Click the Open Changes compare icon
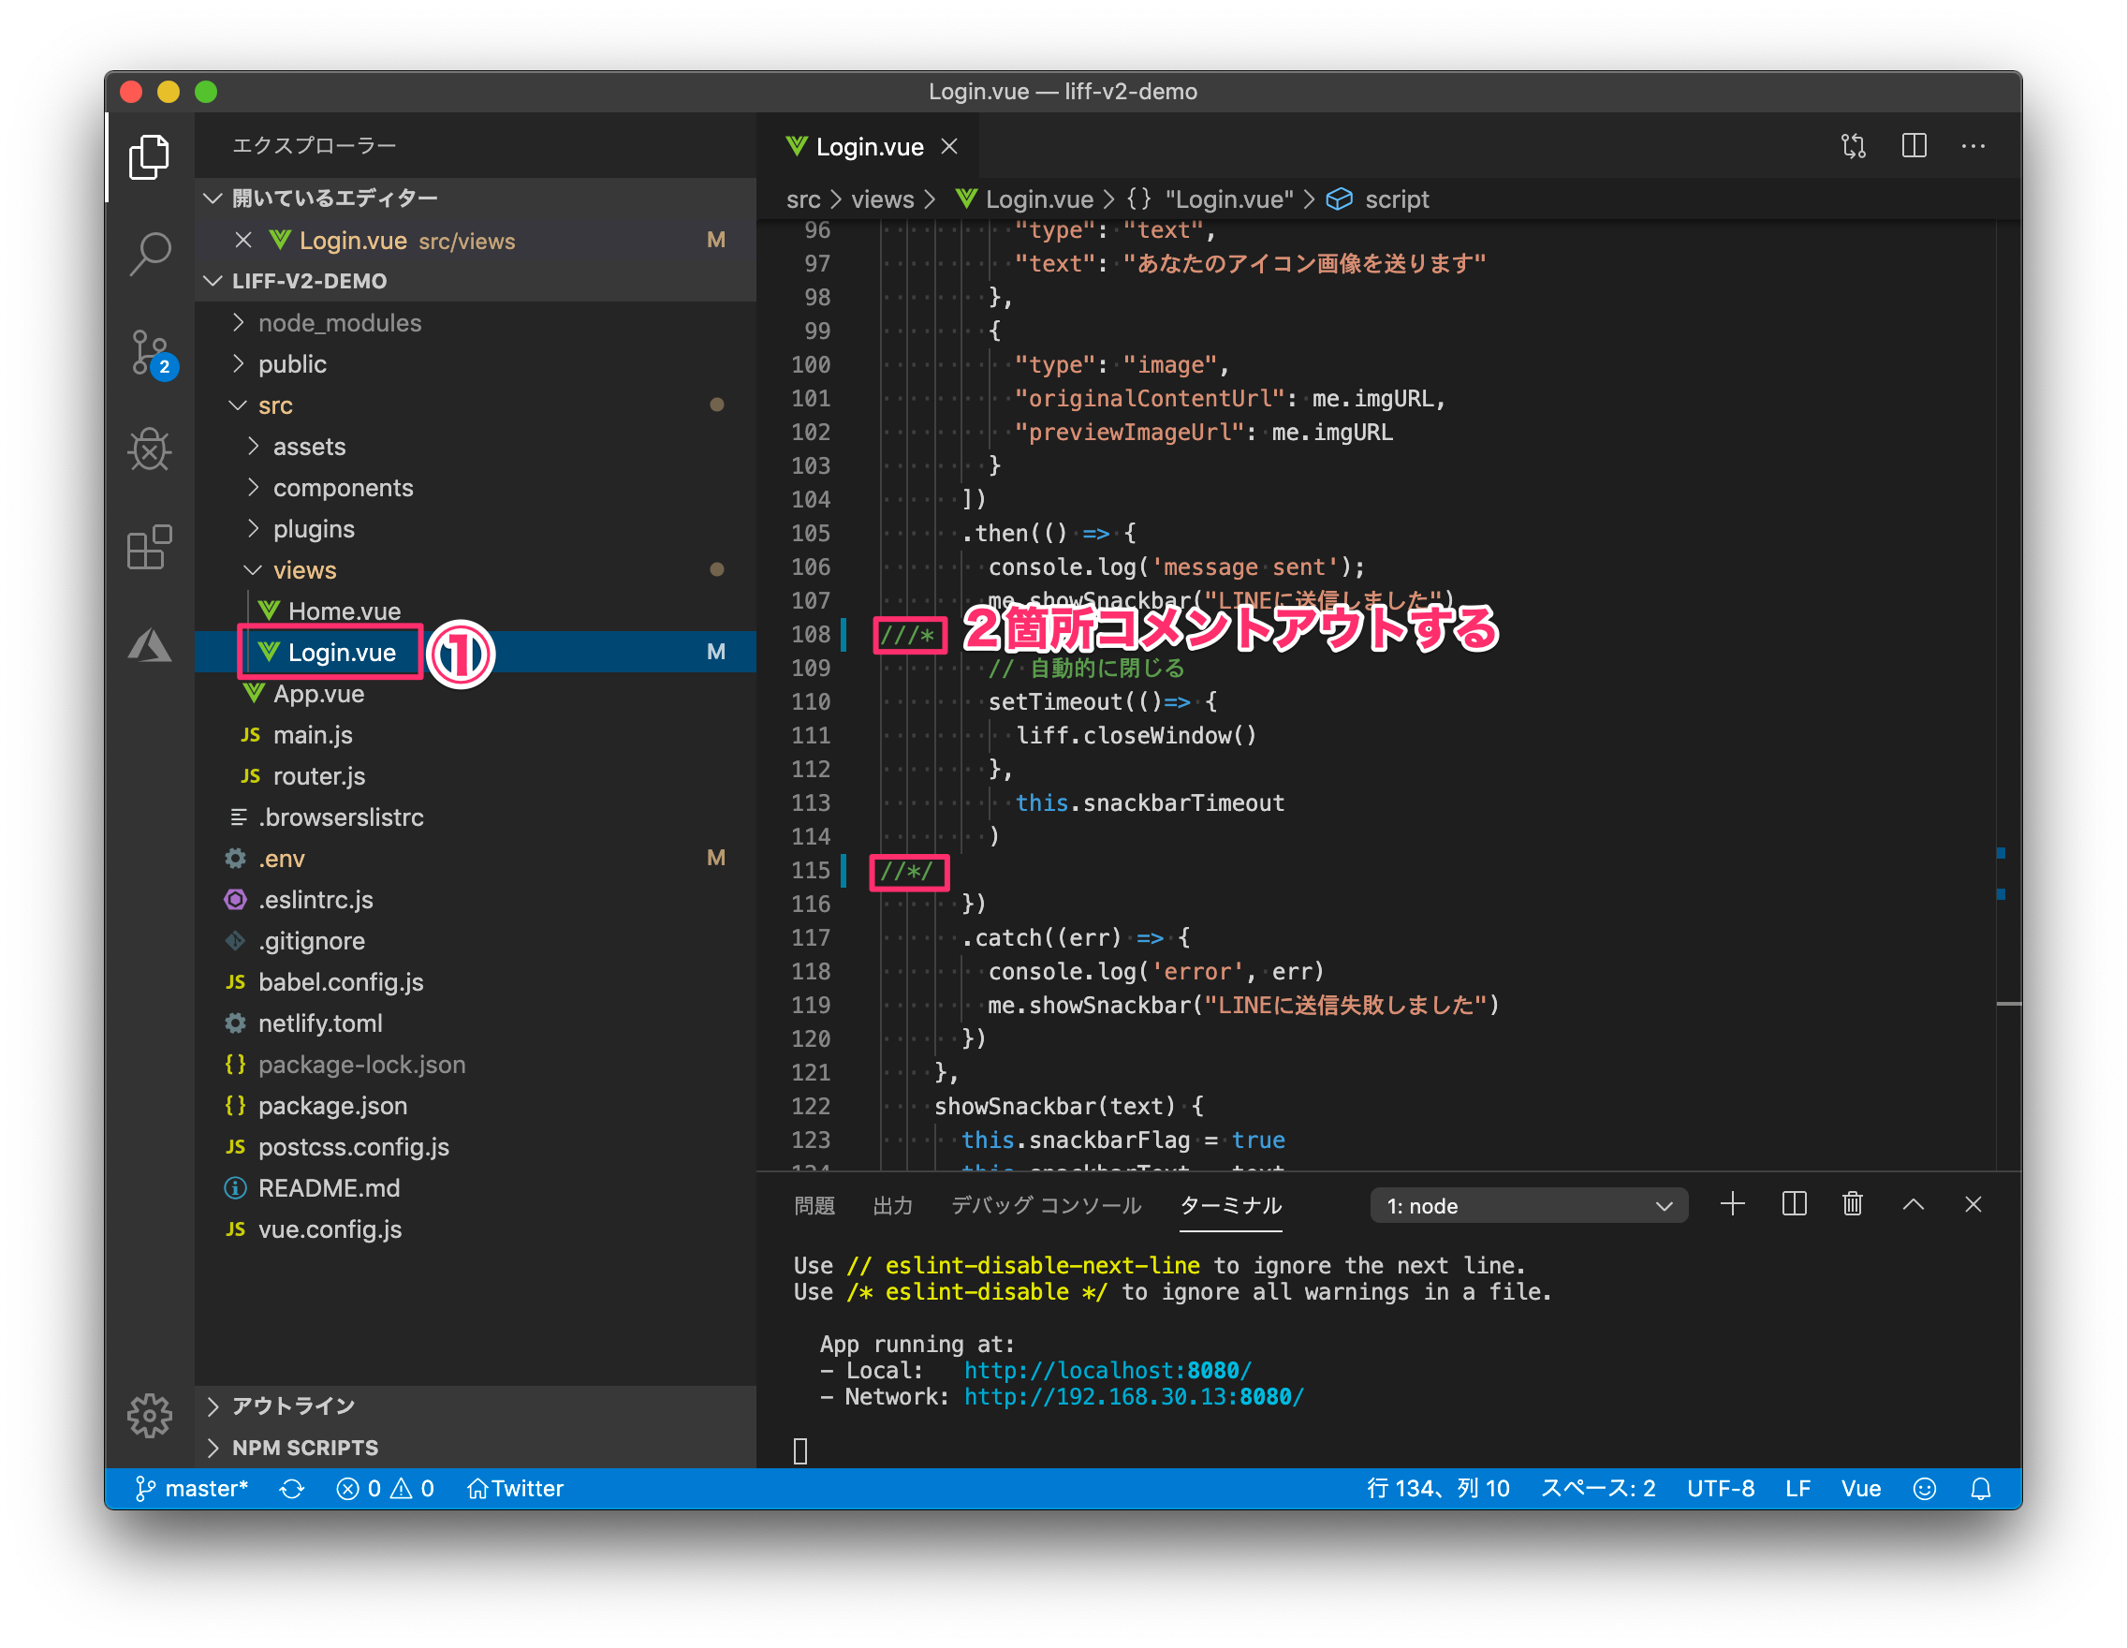The width and height of the screenshot is (2127, 1648). (1854, 146)
